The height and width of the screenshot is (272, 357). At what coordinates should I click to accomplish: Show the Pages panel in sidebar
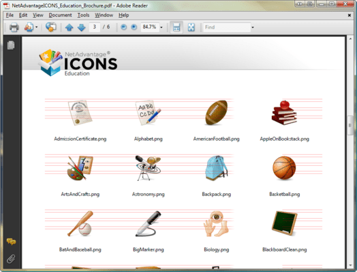(11, 45)
